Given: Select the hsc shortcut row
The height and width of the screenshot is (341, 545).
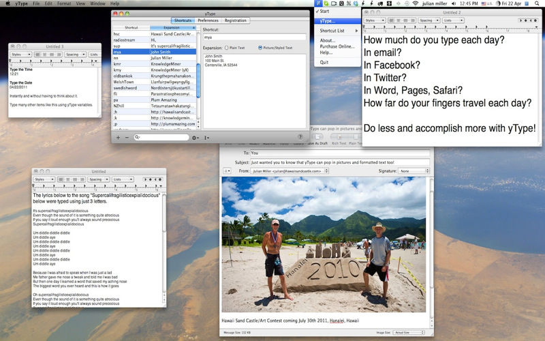Looking at the screenshot, I should pos(155,33).
